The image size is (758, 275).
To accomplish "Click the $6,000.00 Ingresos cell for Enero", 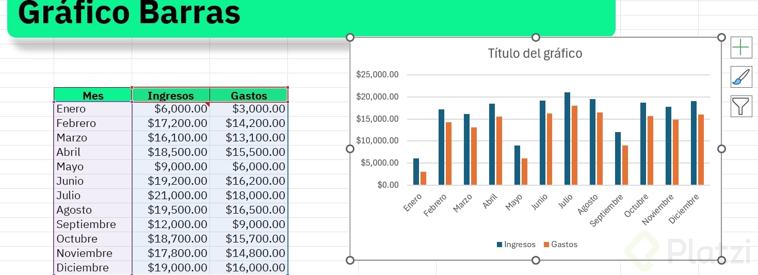I will (x=171, y=109).
